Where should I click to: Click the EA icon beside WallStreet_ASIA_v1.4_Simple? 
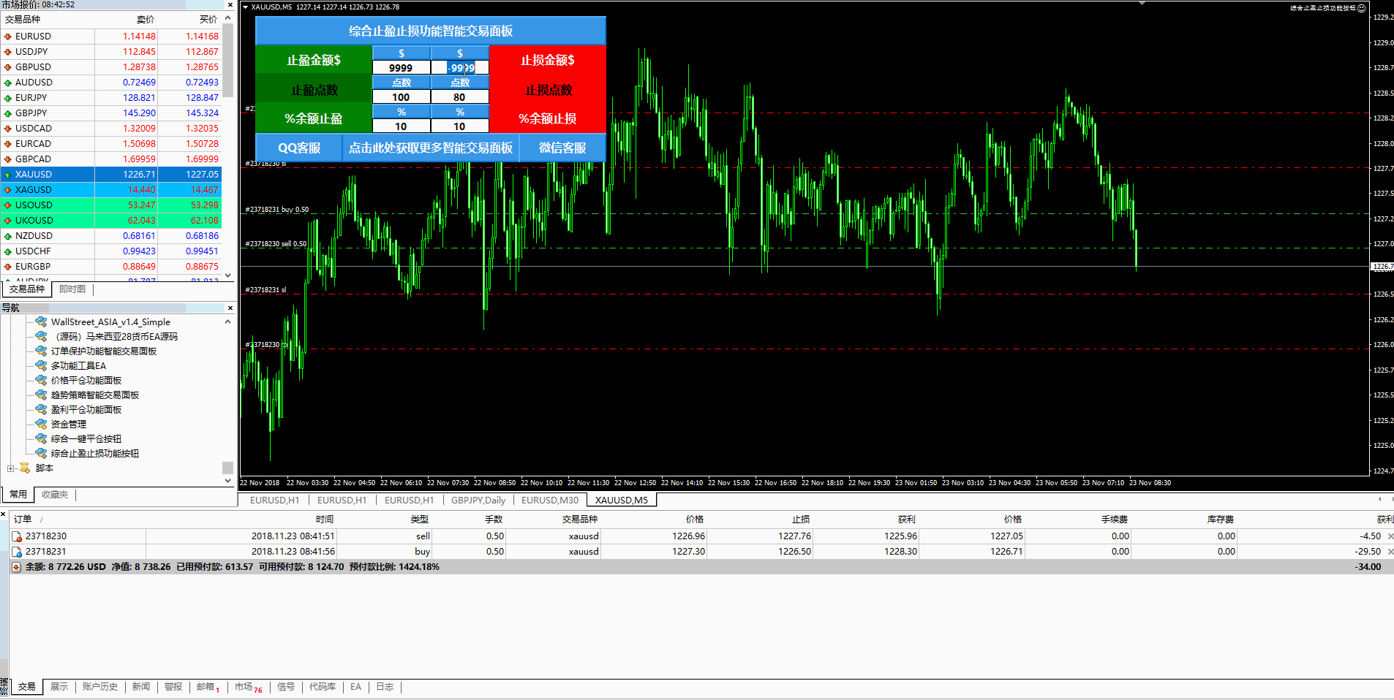pos(42,322)
